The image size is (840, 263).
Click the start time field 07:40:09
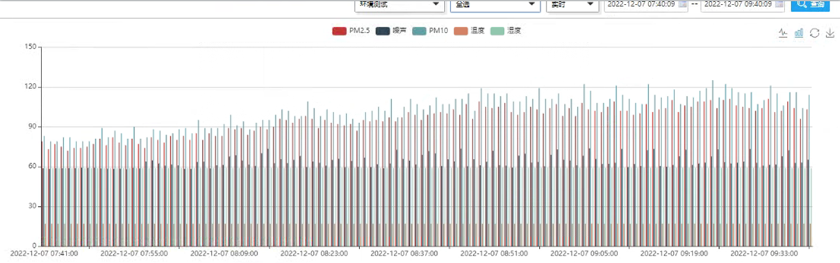tap(641, 4)
